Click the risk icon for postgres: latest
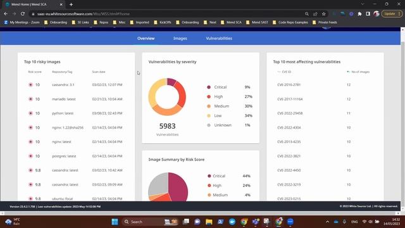The width and height of the screenshot is (405, 228). click(x=30, y=156)
